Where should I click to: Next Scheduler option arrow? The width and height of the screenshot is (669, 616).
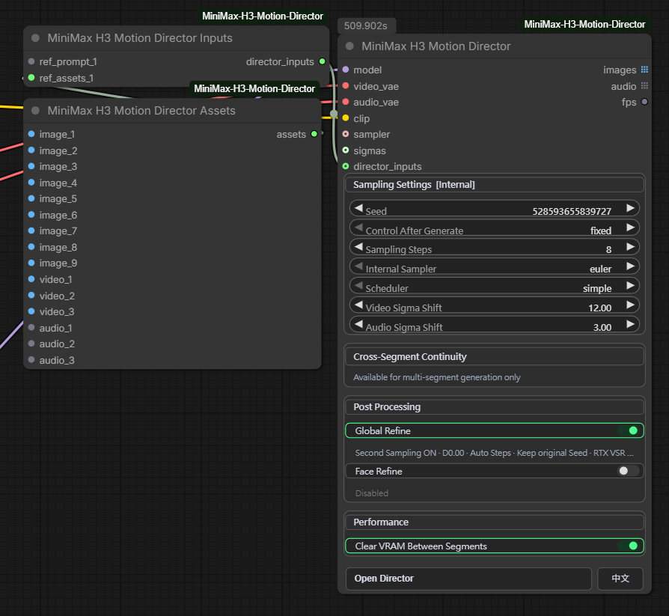[630, 286]
